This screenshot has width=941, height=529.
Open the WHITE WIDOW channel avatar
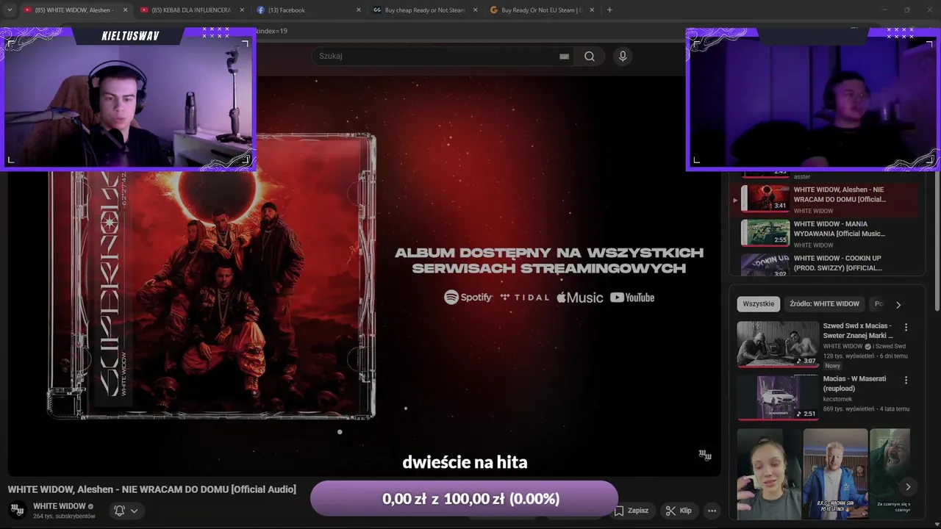coord(18,510)
